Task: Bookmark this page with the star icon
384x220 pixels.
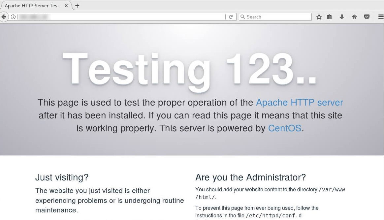Action: point(319,17)
